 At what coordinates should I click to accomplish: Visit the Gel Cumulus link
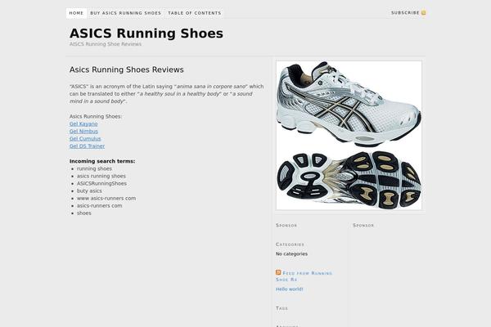click(84, 138)
